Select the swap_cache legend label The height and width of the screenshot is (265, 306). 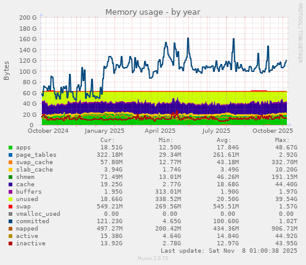pyautogui.click(x=34, y=162)
